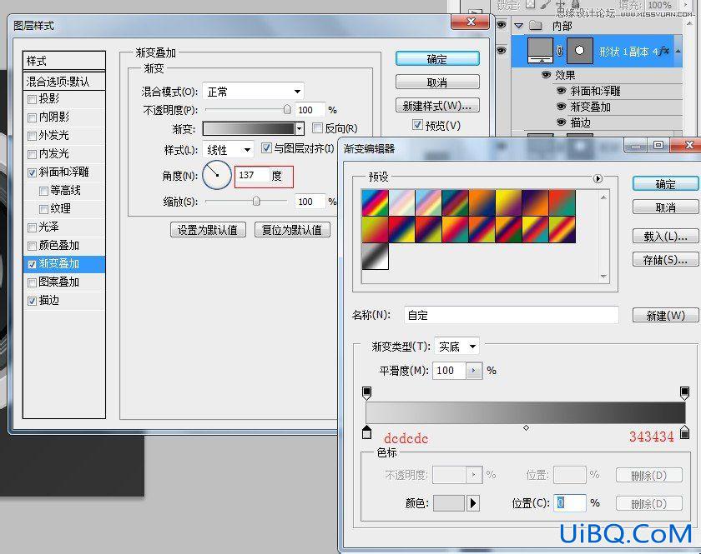Enable 等高线 checkbox
The height and width of the screenshot is (554, 701).
tap(43, 191)
